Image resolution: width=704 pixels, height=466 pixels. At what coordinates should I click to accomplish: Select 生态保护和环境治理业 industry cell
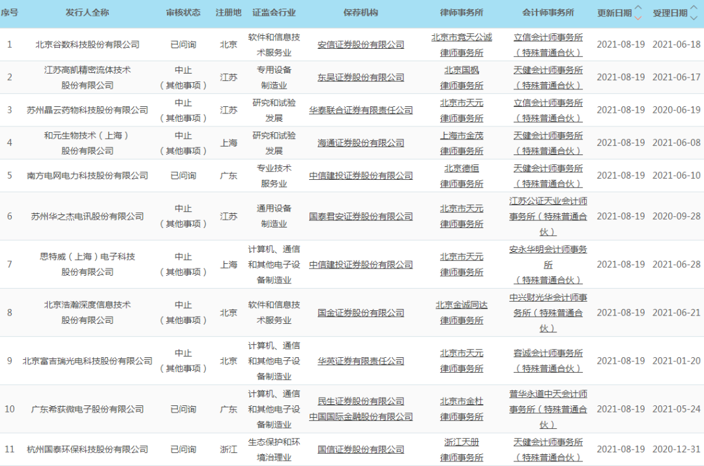click(x=274, y=450)
